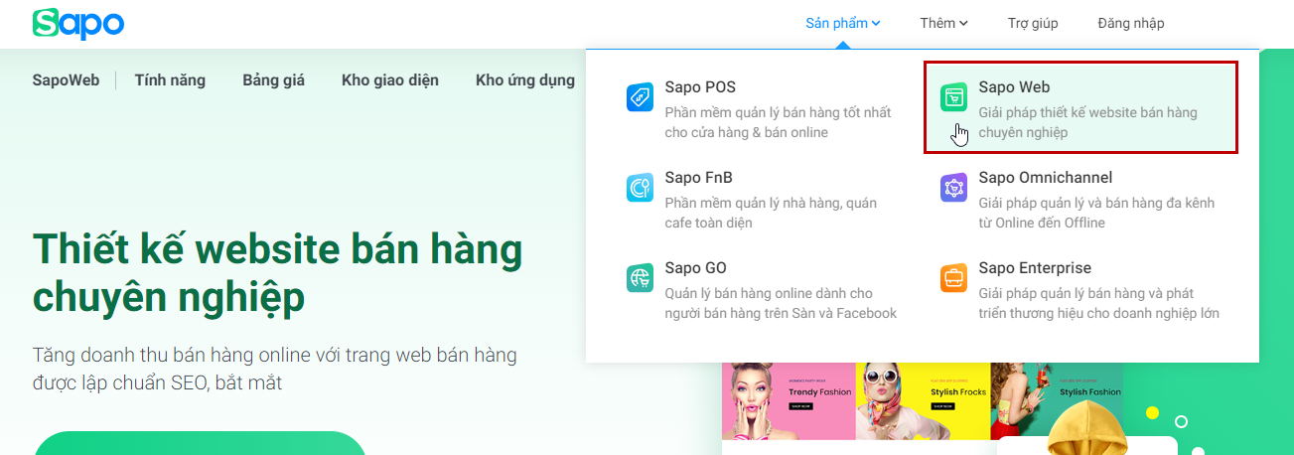Click the Sapo GO product icon

pyautogui.click(x=641, y=278)
